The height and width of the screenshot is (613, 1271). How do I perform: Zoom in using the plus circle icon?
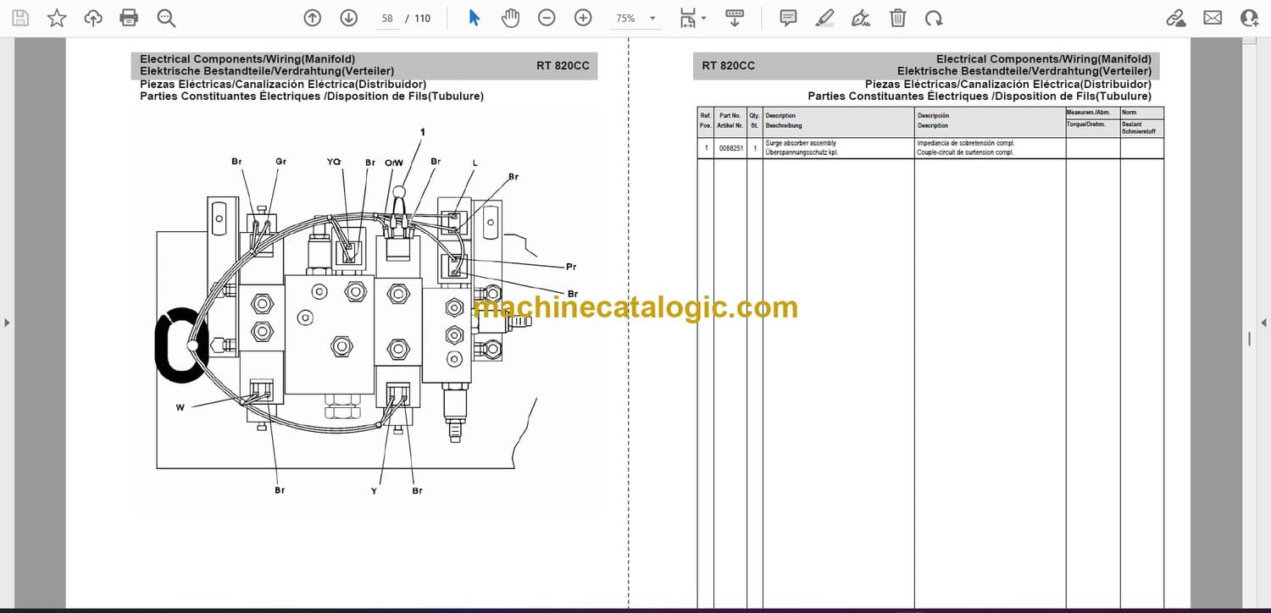583,18
